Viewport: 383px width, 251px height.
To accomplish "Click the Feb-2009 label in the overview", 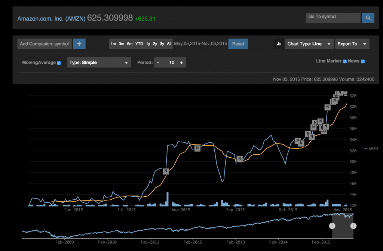I will click(x=64, y=242).
